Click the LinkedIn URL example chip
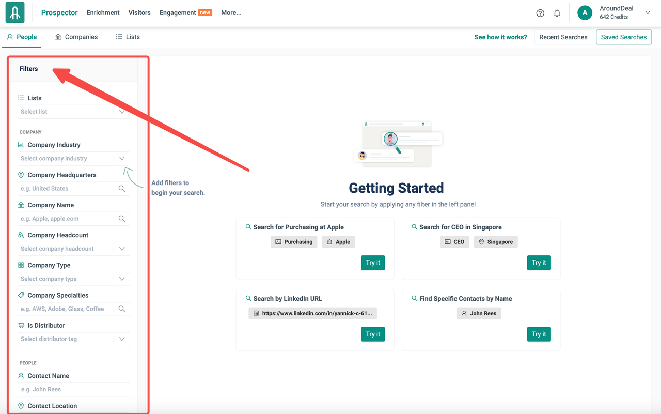The width and height of the screenshot is (661, 414). click(312, 313)
